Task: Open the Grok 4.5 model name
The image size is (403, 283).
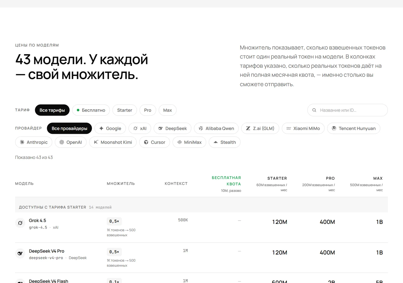Action: [x=38, y=220]
